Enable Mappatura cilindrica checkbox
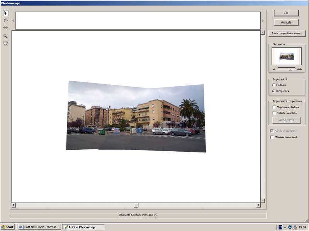Image resolution: width=309 pixels, height=231 pixels. [274, 107]
